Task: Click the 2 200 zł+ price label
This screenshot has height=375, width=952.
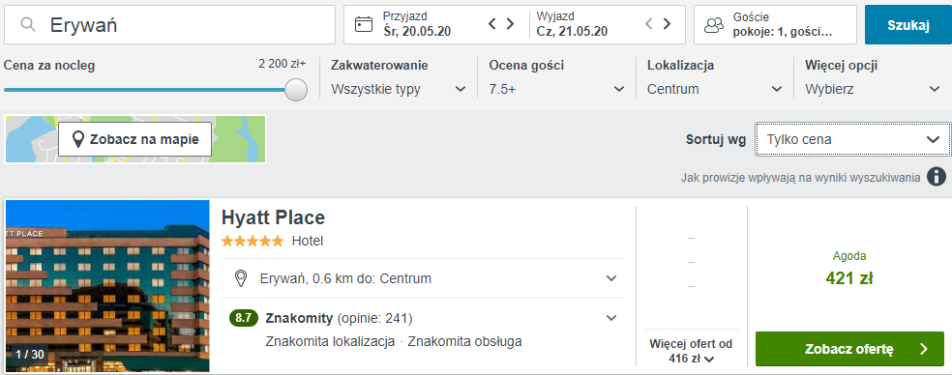Action: click(x=283, y=63)
